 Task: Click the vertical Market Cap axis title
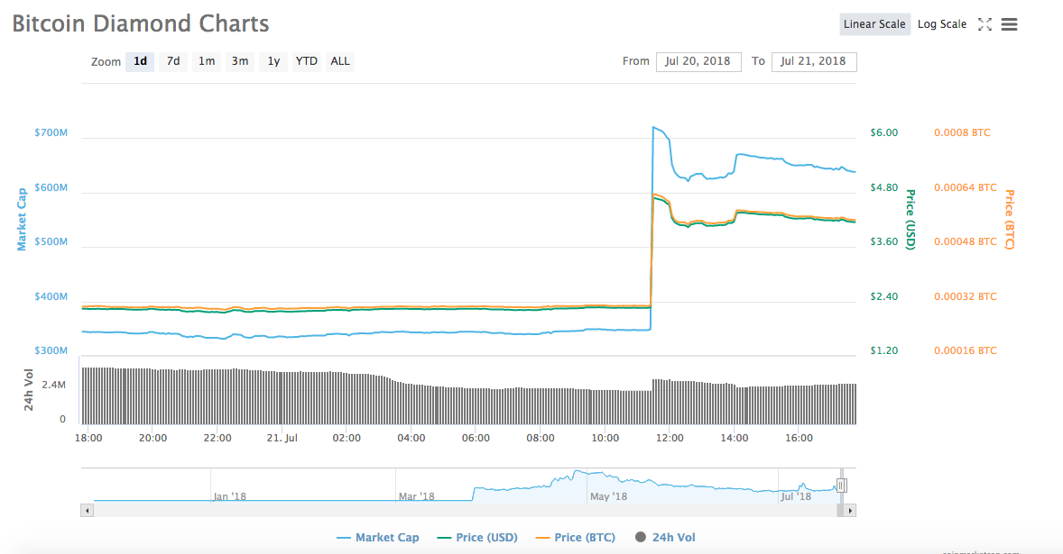point(22,219)
